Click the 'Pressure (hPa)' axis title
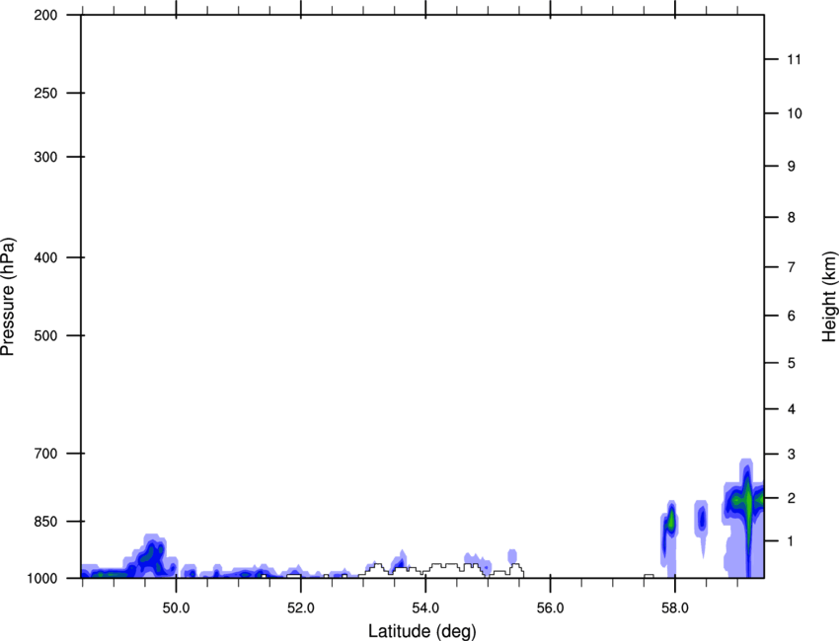This screenshot has width=839, height=641. 8,296
